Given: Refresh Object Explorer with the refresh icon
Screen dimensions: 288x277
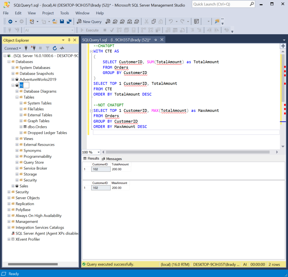Looking at the screenshot, I should [55, 48].
